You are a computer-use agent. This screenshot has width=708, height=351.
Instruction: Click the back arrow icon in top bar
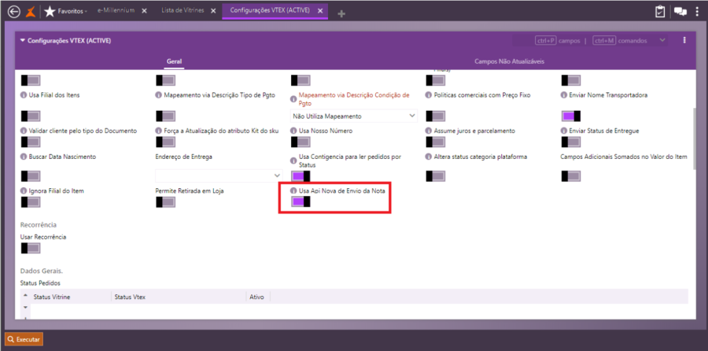click(14, 12)
